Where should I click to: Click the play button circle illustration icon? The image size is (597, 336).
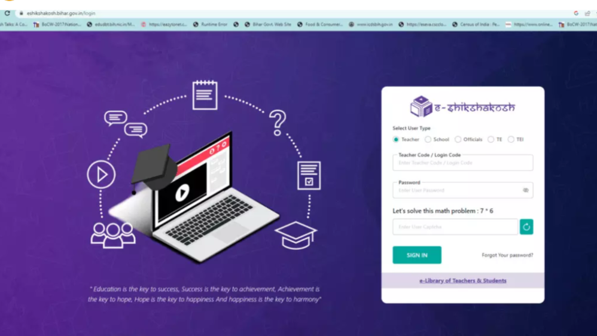pos(101,175)
